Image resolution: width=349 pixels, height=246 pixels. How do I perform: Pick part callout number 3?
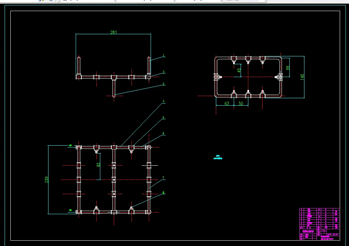(x=163, y=84)
